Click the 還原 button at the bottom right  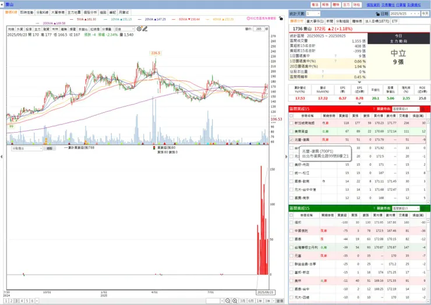(x=280, y=301)
